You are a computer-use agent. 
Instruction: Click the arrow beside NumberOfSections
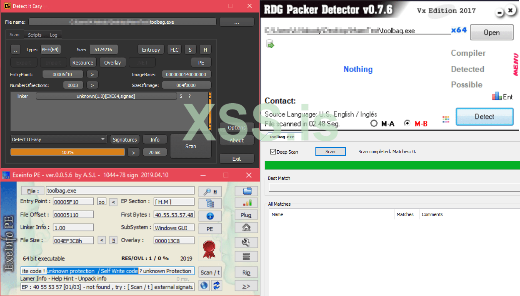pyautogui.click(x=92, y=85)
